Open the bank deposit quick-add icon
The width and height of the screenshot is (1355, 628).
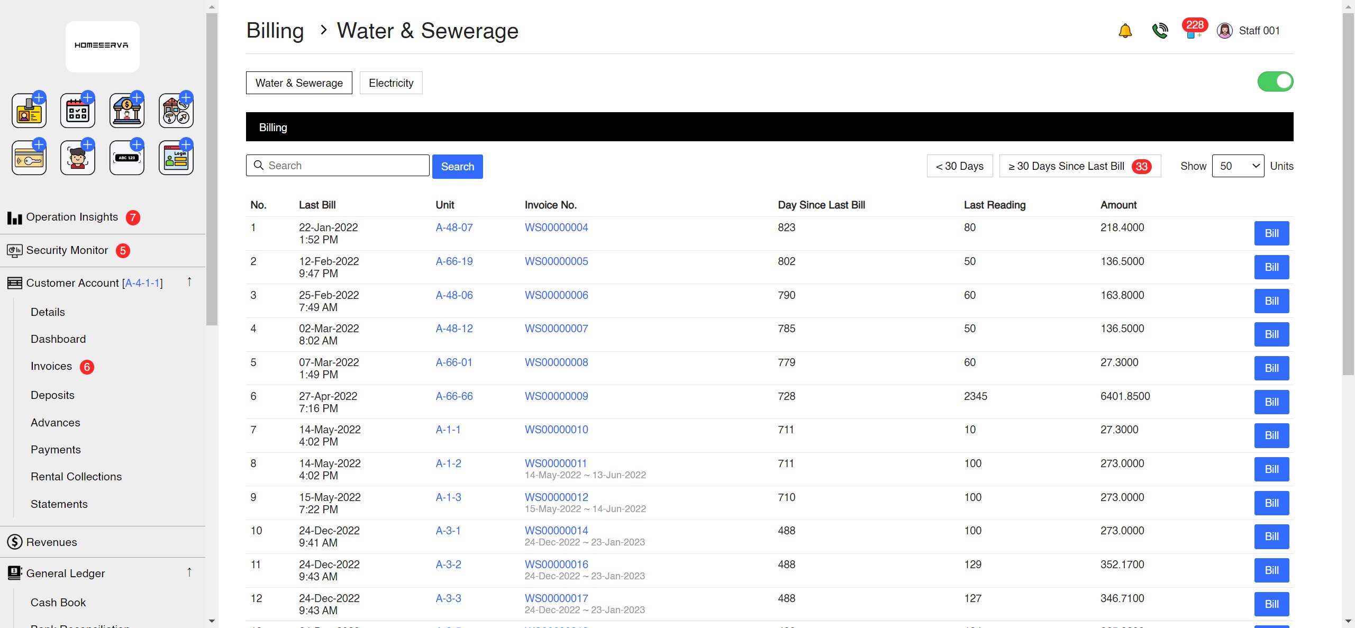tap(126, 110)
